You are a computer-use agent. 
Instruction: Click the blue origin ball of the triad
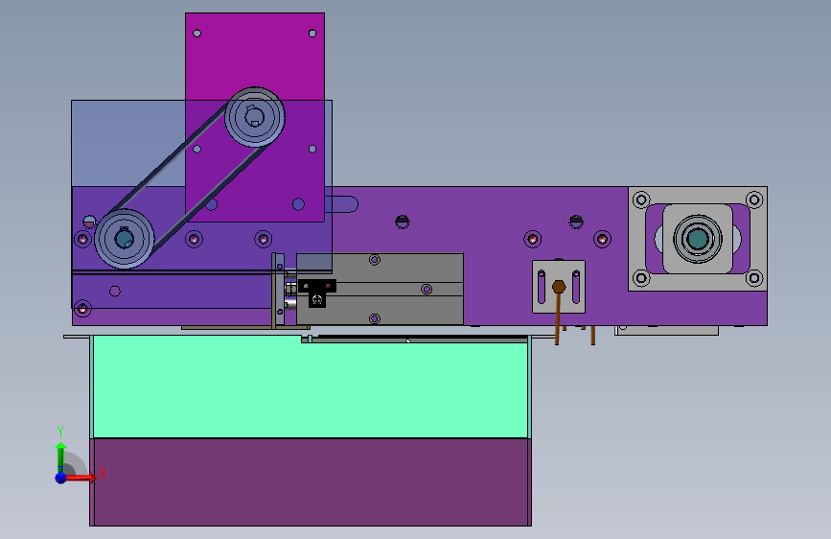pos(61,478)
